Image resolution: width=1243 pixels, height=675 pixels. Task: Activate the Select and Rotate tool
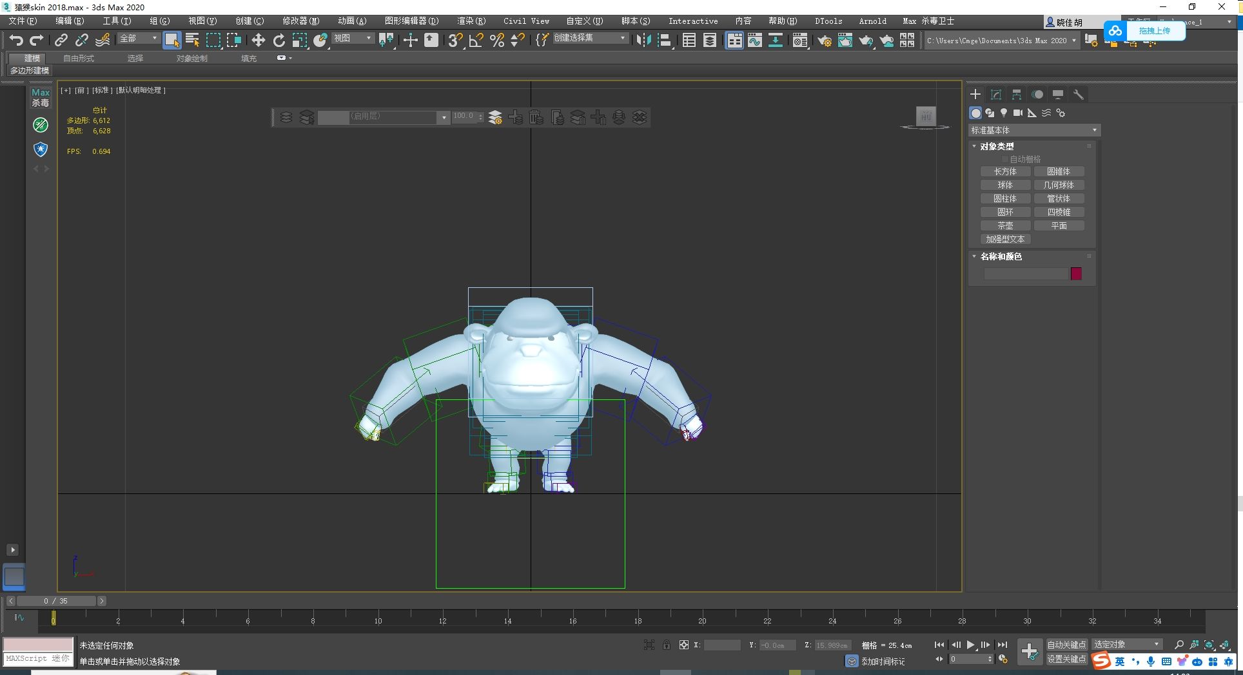279,40
